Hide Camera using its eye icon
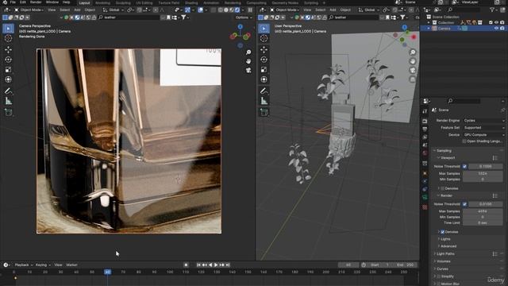 [x=496, y=29]
